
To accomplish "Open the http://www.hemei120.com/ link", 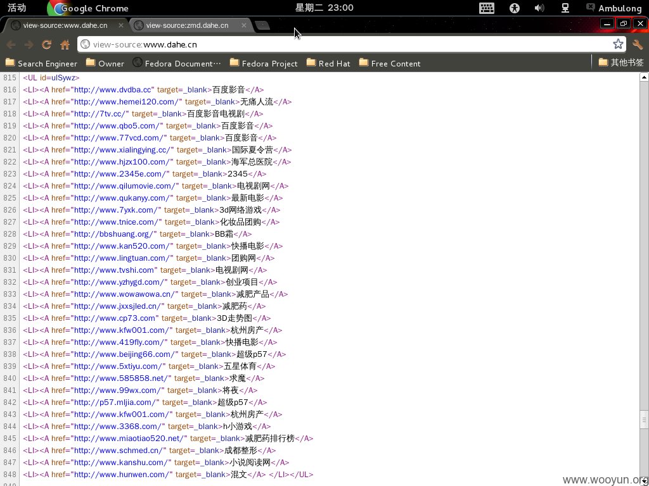I will pyautogui.click(x=127, y=102).
